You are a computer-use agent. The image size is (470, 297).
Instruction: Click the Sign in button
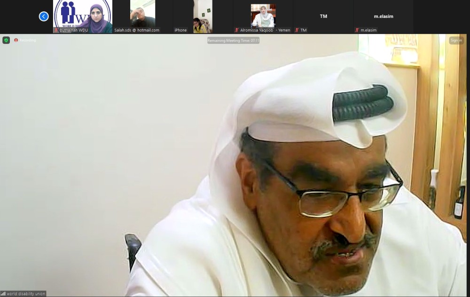456,40
